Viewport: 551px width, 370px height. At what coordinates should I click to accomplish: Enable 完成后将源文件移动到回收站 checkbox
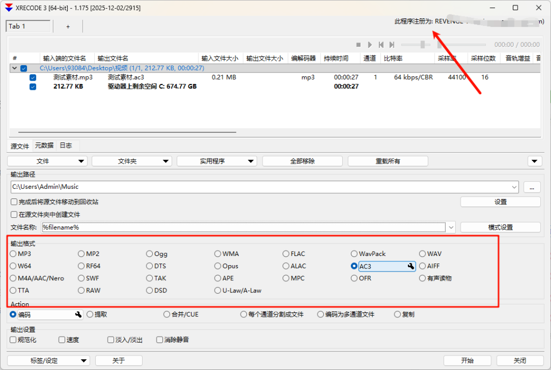coord(14,202)
